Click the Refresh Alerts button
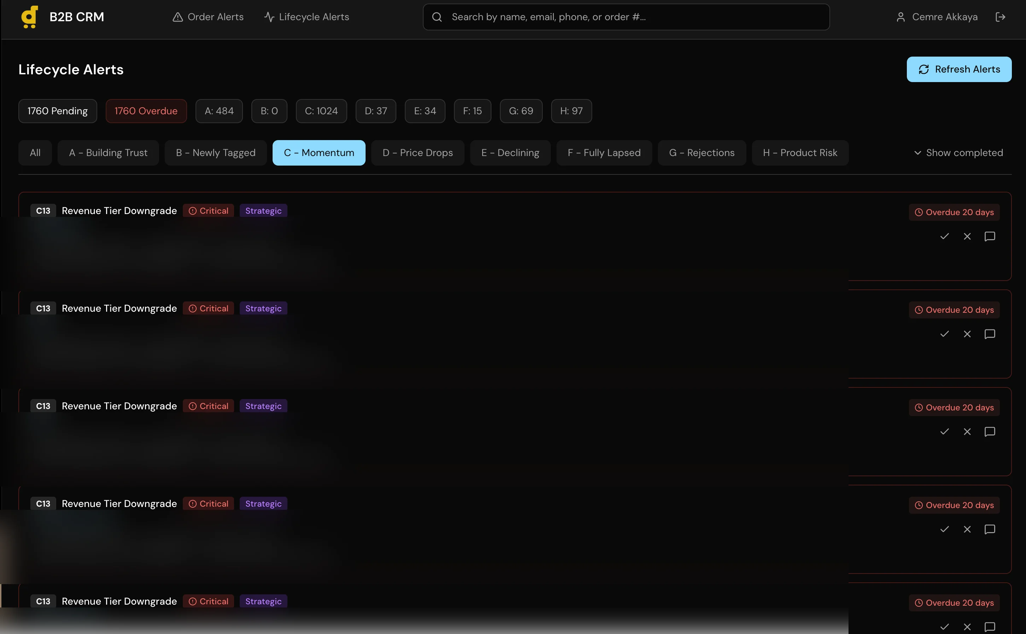1026x634 pixels. 959,69
